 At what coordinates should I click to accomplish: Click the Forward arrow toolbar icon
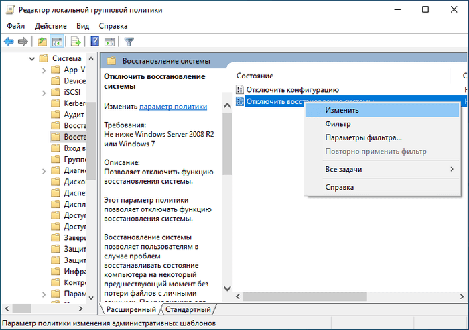[x=23, y=42]
